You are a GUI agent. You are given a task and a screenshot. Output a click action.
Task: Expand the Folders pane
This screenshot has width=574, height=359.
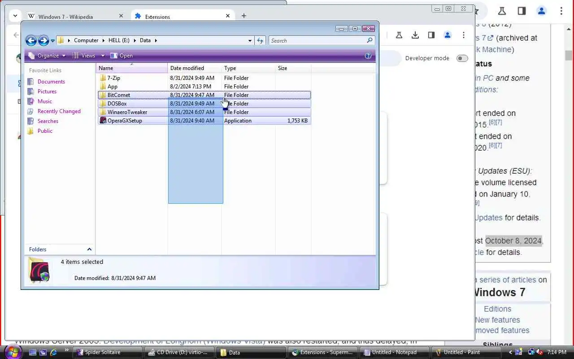[89, 250]
